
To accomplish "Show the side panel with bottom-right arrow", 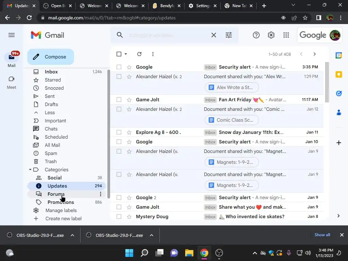I will click(338, 216).
